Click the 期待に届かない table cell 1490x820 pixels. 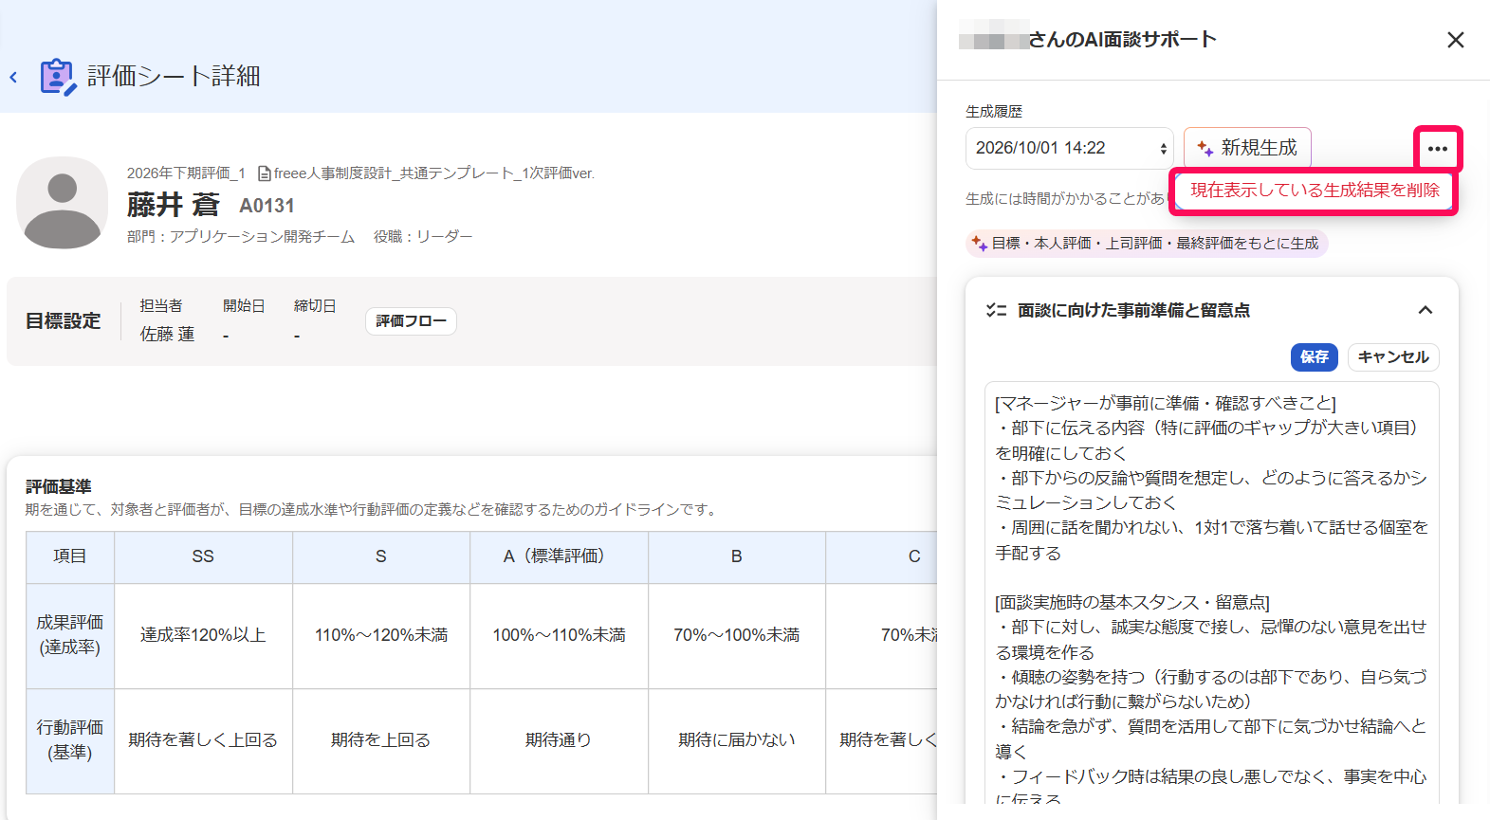(737, 740)
